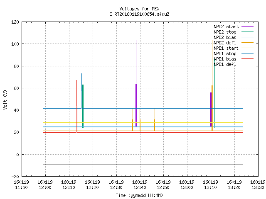Click the 60 y-axis tick value

coord(16,88)
